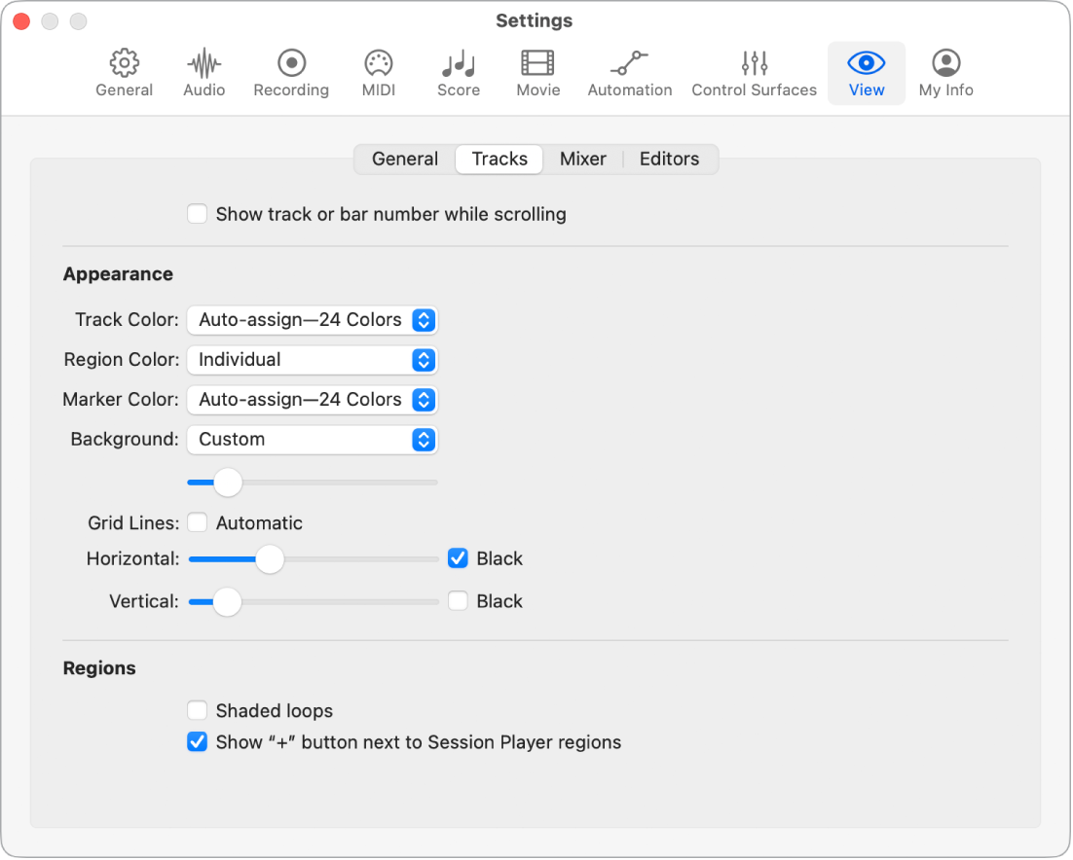Image resolution: width=1073 pixels, height=860 pixels.
Task: Enable show track or bar number while scrolling
Action: point(197,213)
